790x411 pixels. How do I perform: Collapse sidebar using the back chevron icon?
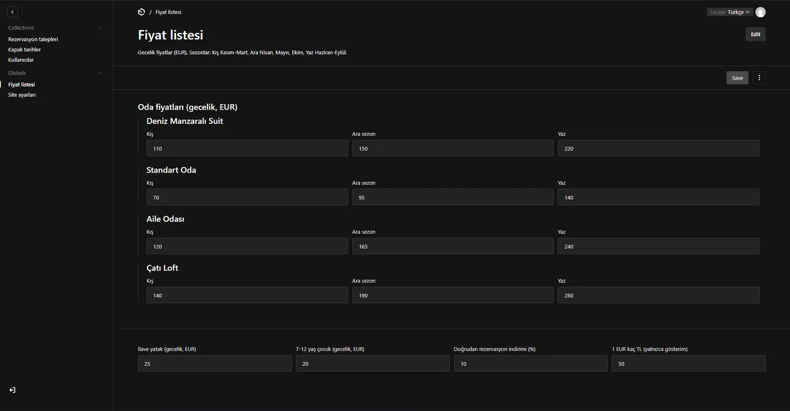tap(12, 12)
